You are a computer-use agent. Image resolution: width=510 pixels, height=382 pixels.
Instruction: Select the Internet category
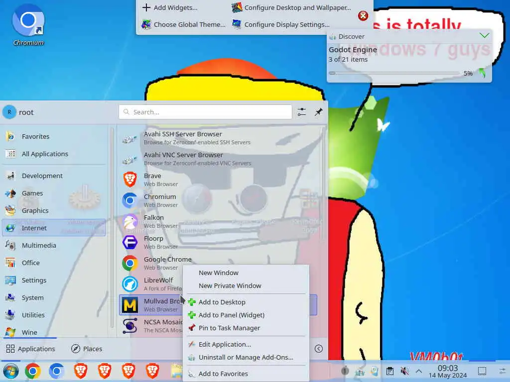click(54, 228)
